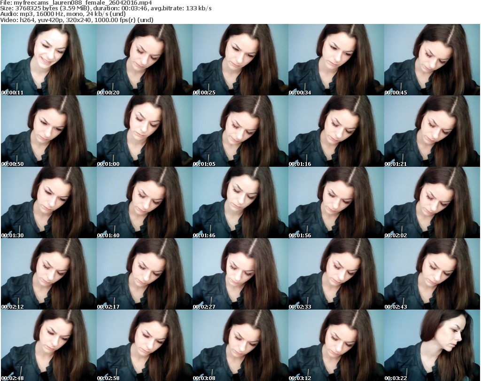
Task: Pick the preview frame labeled 00:01:40
Action: pyautogui.click(x=145, y=202)
